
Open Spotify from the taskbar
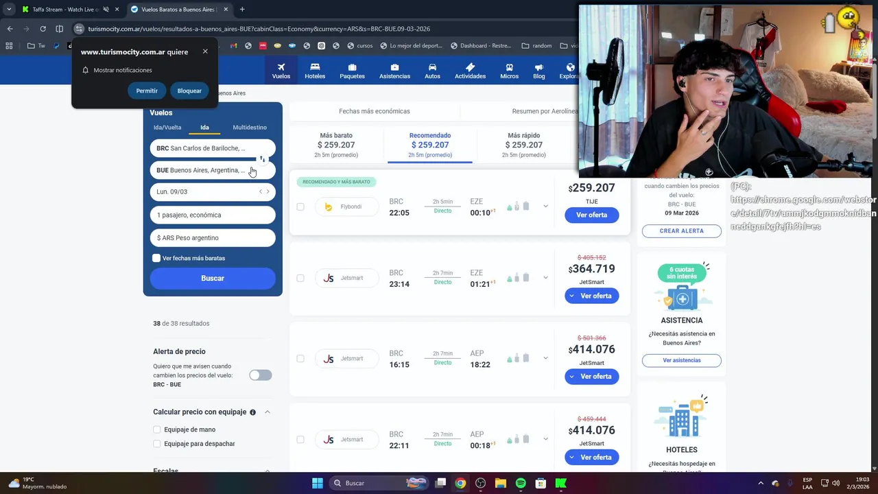click(521, 483)
